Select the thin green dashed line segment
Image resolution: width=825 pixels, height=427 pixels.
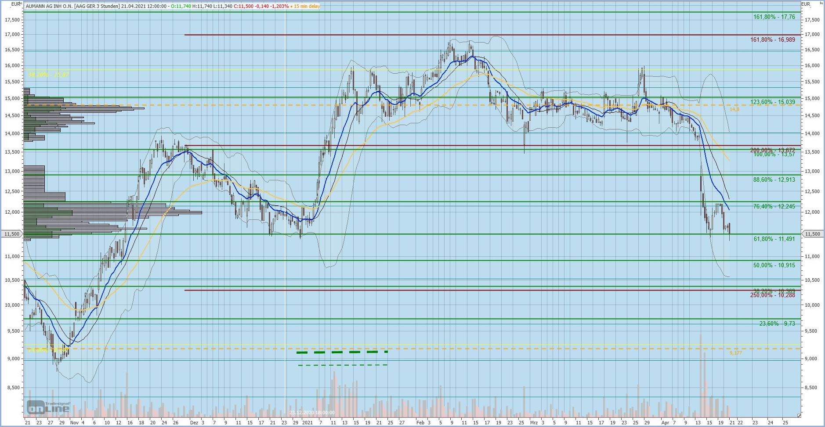[343, 365]
